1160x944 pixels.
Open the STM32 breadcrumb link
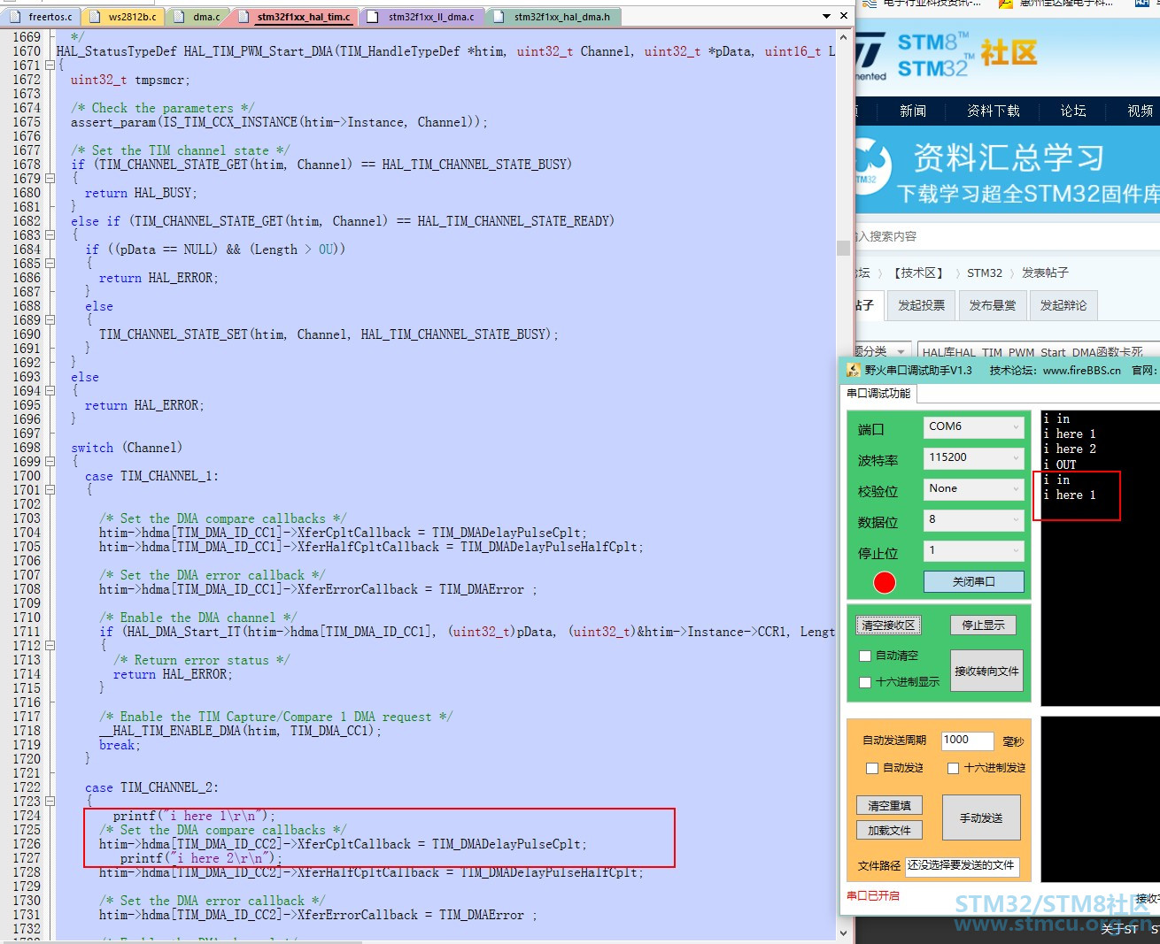[985, 272]
